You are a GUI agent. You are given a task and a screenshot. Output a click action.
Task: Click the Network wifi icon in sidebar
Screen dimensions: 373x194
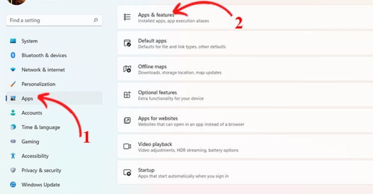tap(13, 70)
